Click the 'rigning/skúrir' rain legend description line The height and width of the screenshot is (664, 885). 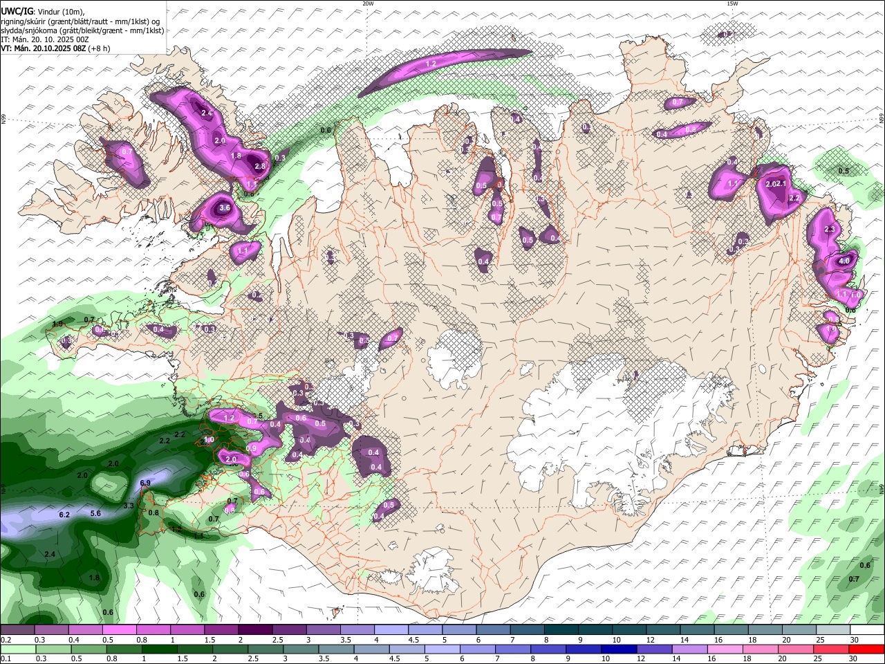pyautogui.click(x=80, y=21)
